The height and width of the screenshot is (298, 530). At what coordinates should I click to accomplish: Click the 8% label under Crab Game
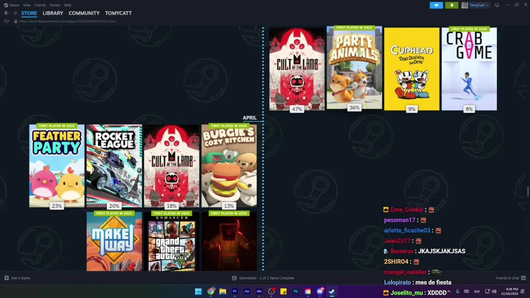[469, 109]
